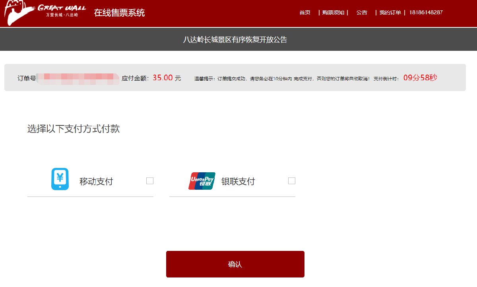Viewport: 477px width, 287px height.
Task: Click the 35.00 payable amount
Action: [x=163, y=78]
